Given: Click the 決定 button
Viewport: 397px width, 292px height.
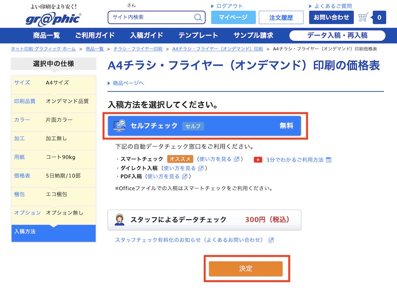Looking at the screenshot, I should point(246,268).
